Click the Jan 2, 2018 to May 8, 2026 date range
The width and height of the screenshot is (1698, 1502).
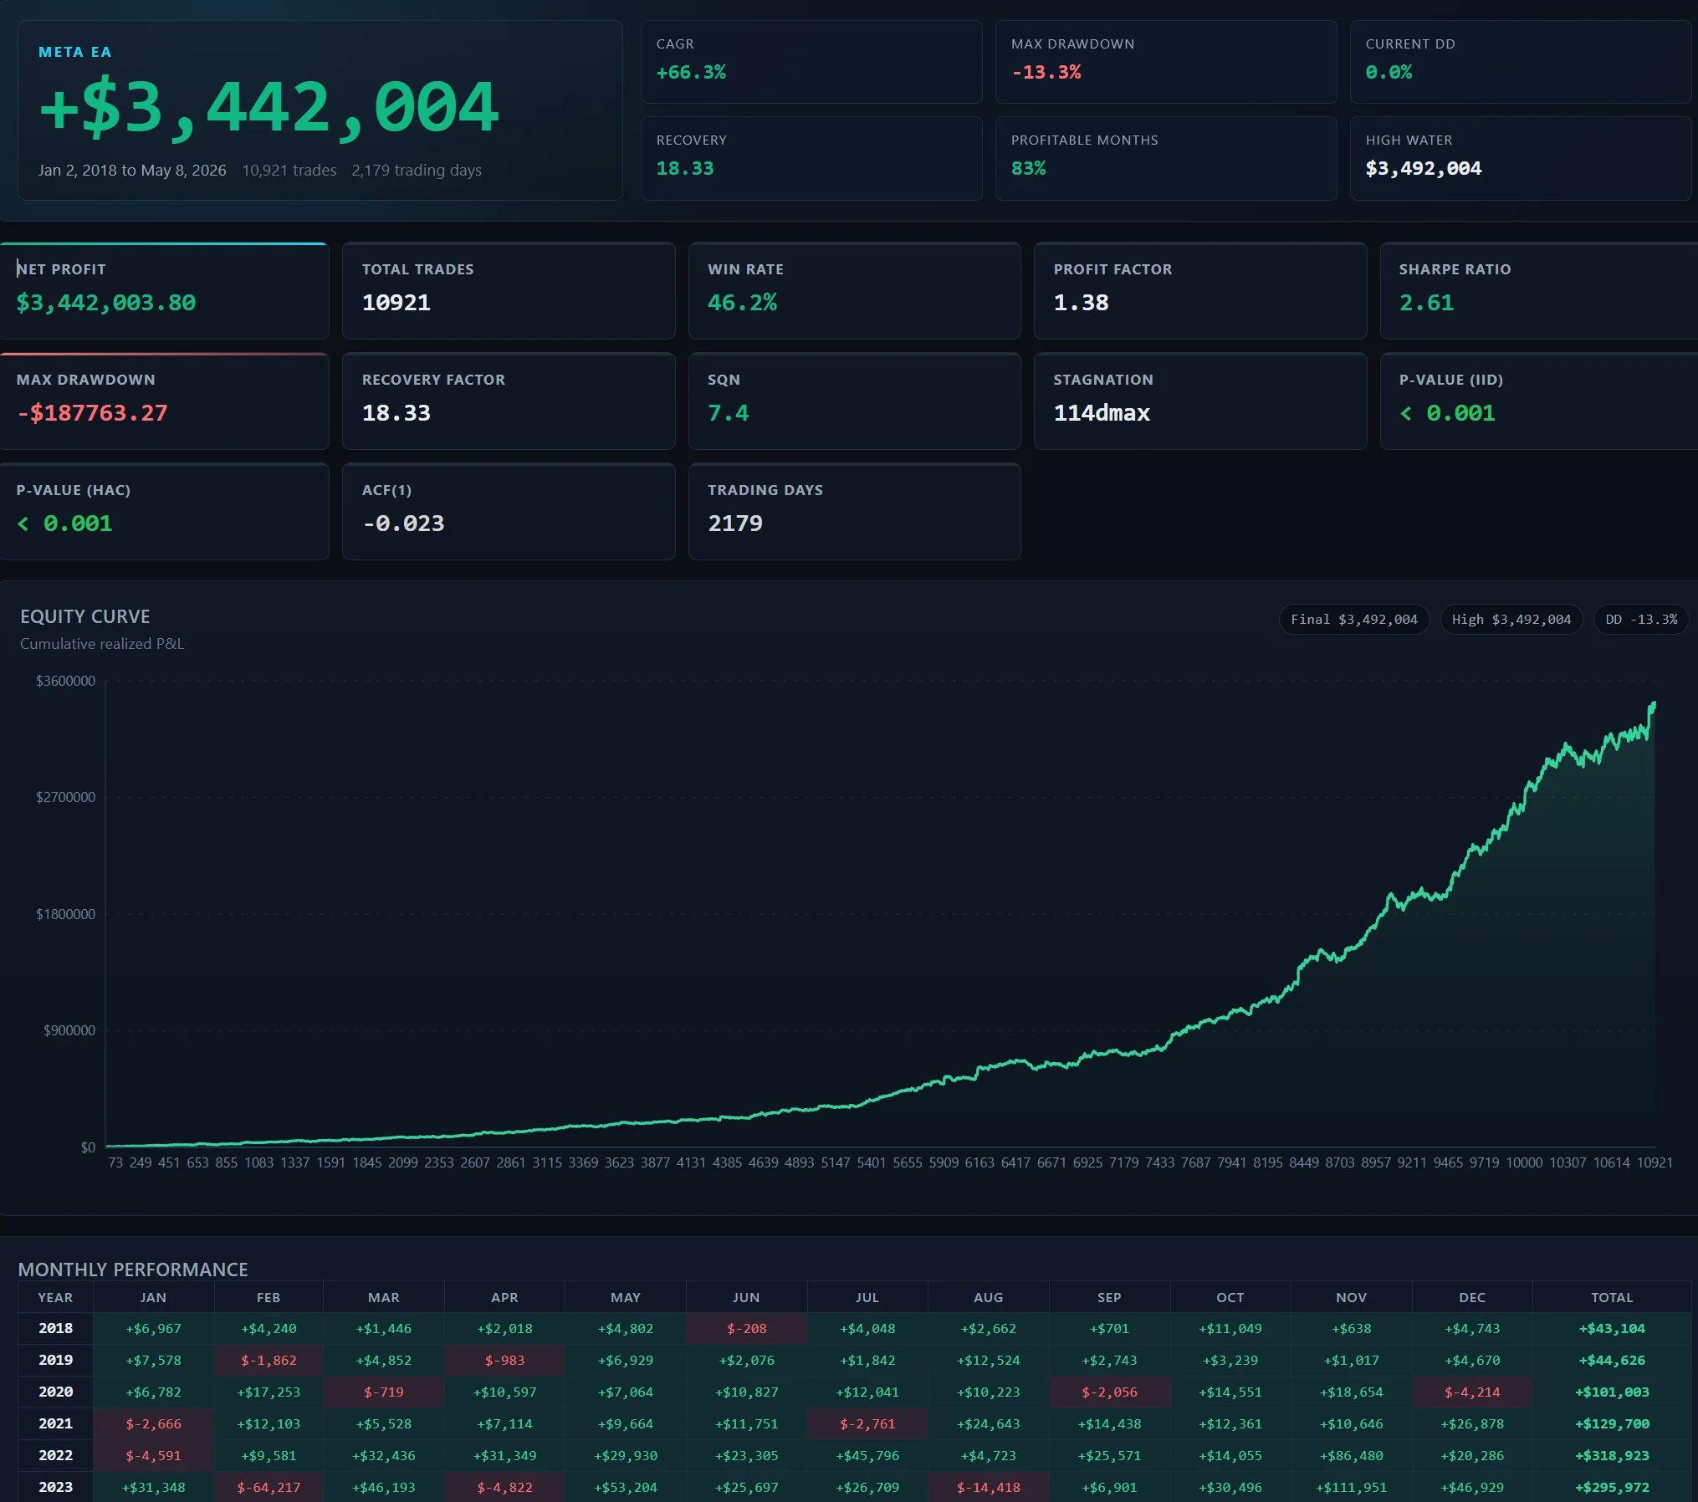coord(132,171)
